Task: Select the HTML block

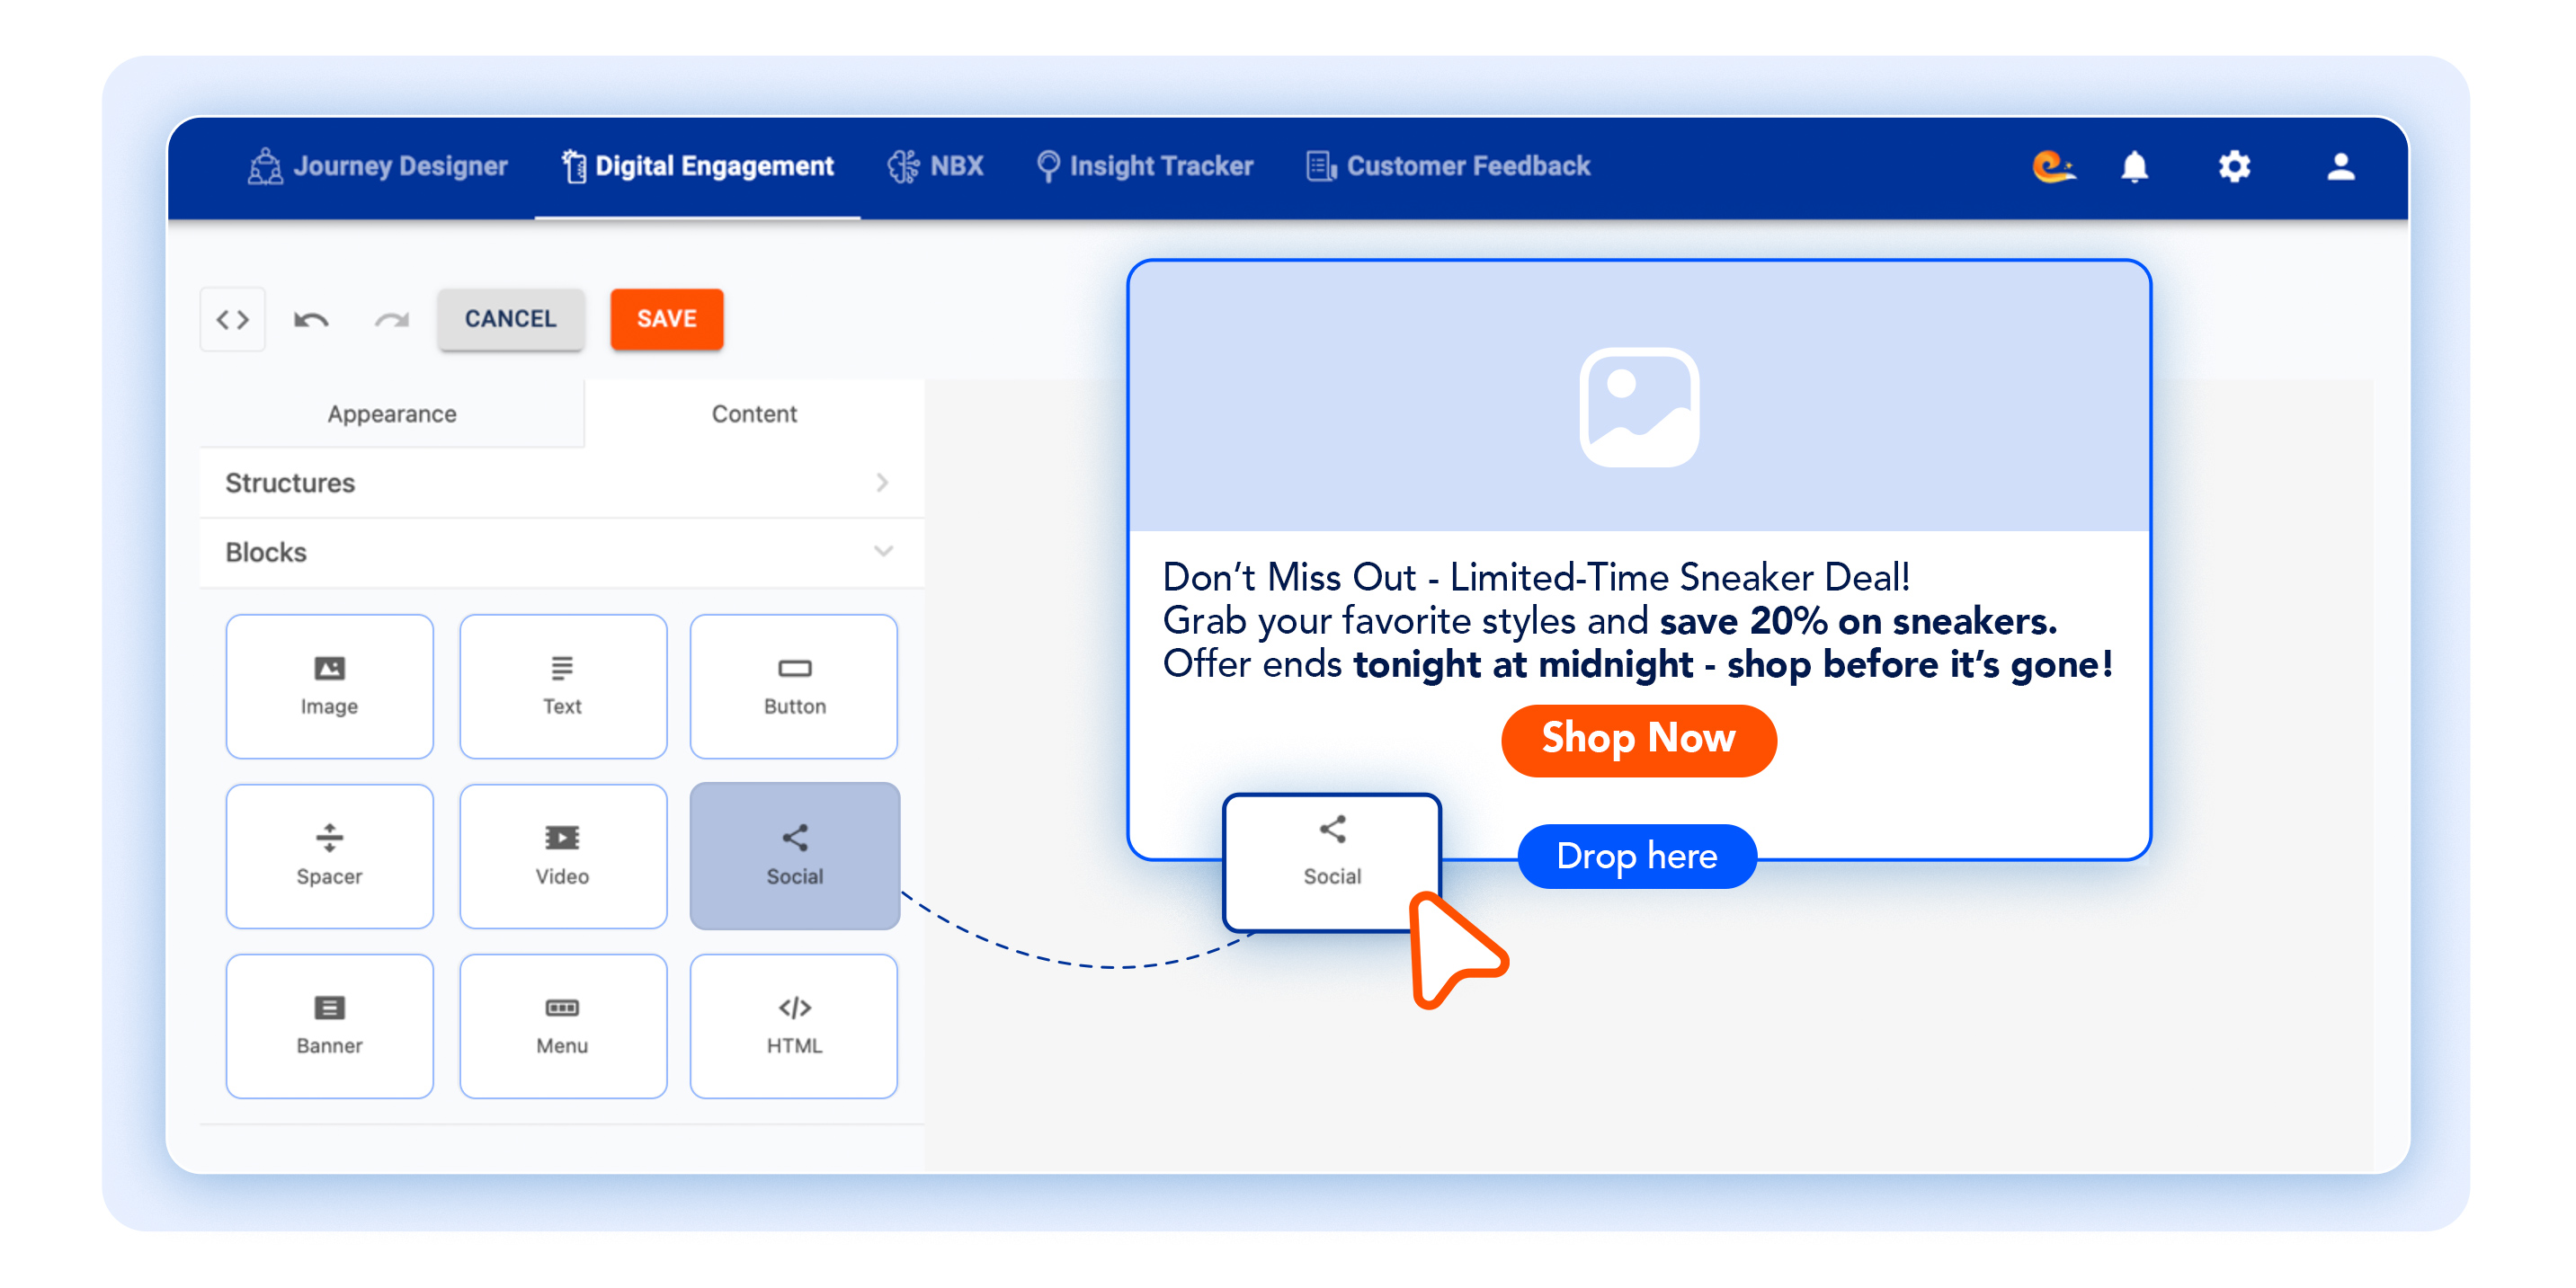Action: [794, 1026]
